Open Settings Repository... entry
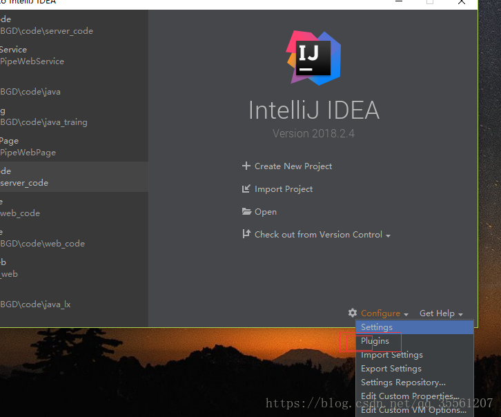The width and height of the screenshot is (501, 417). (x=415, y=382)
